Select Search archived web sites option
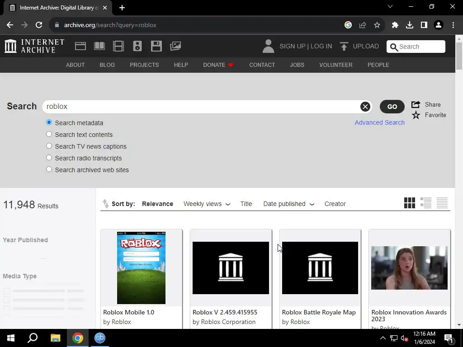This screenshot has height=347, width=463. tap(49, 170)
